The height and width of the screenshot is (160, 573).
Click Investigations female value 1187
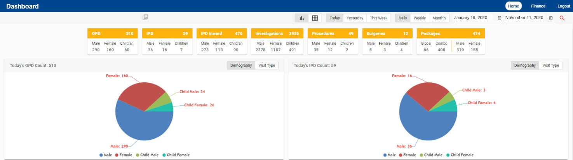click(275, 50)
